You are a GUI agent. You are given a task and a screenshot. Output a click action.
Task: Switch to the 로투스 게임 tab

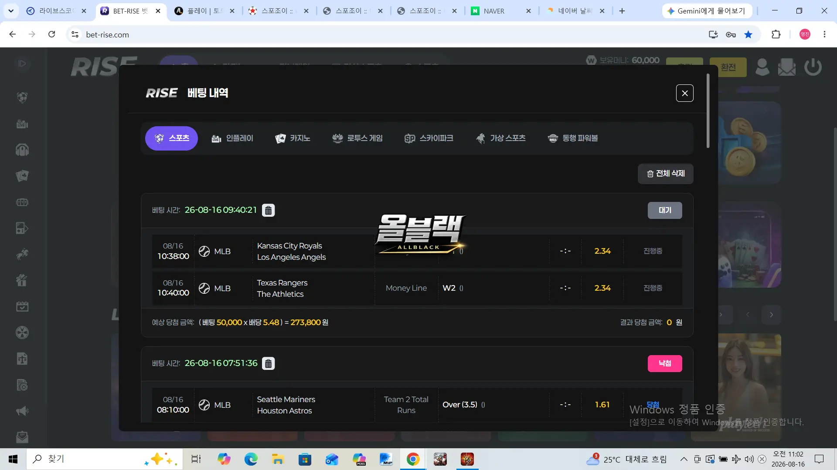point(357,138)
